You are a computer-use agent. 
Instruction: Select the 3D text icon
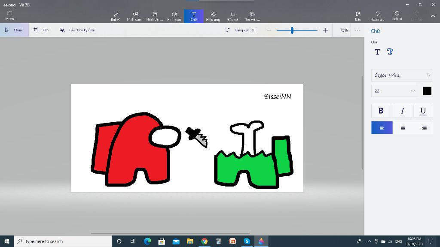[390, 51]
